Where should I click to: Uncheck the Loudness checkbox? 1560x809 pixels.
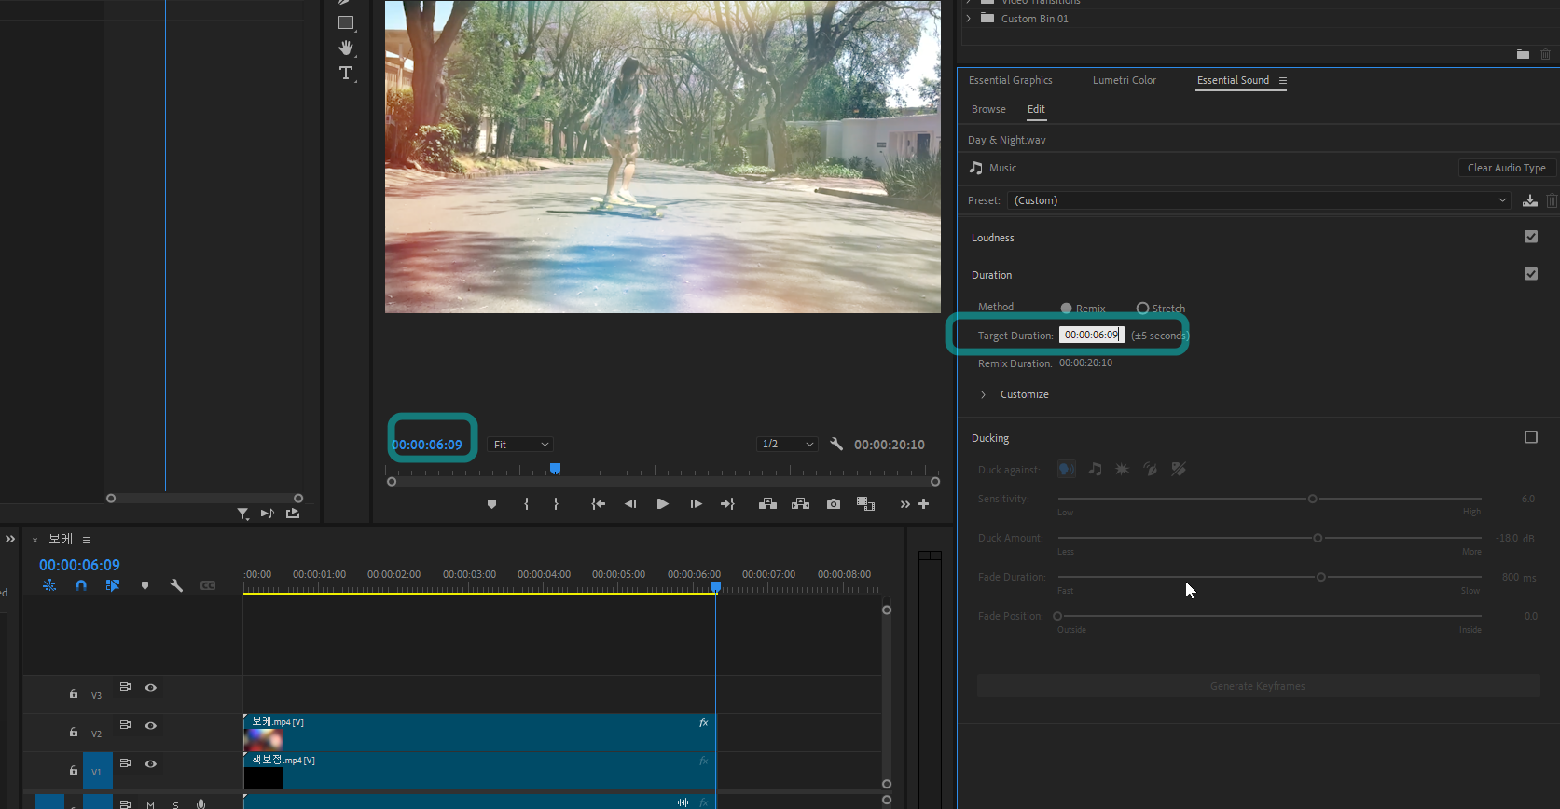[x=1530, y=237]
